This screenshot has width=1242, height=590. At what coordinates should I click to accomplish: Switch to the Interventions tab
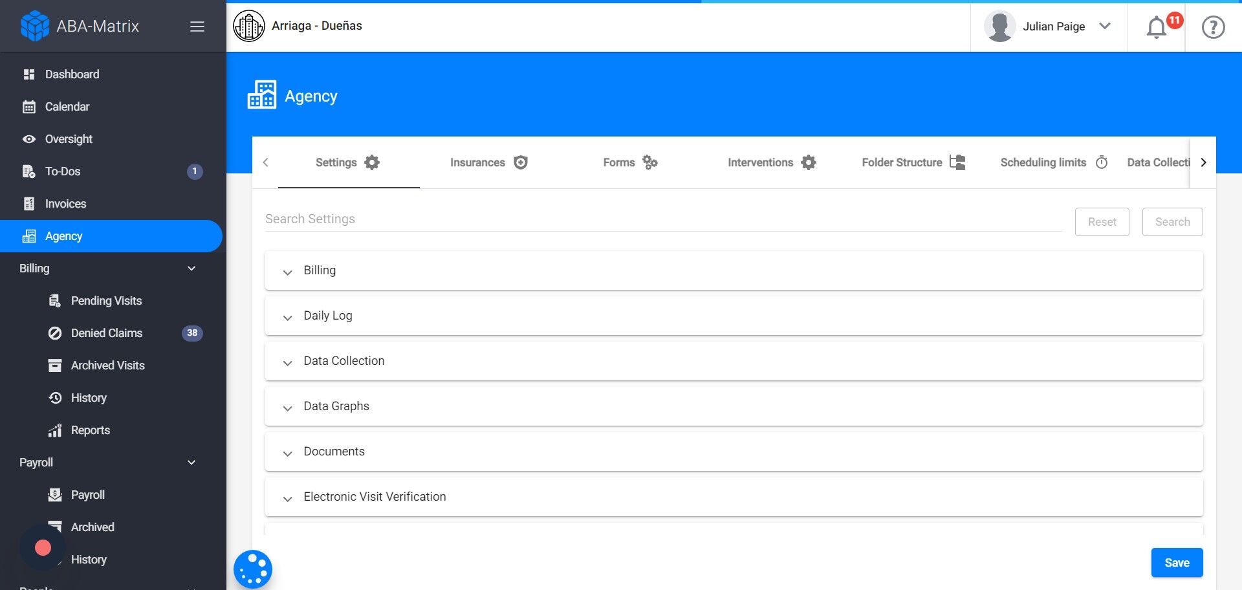pos(772,162)
